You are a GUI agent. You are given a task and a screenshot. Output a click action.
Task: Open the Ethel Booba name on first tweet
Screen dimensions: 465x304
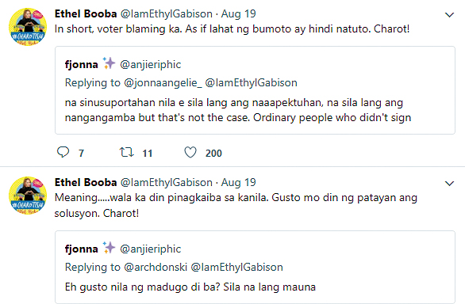[x=86, y=14]
